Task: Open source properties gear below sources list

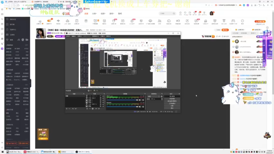Action: 92,109
